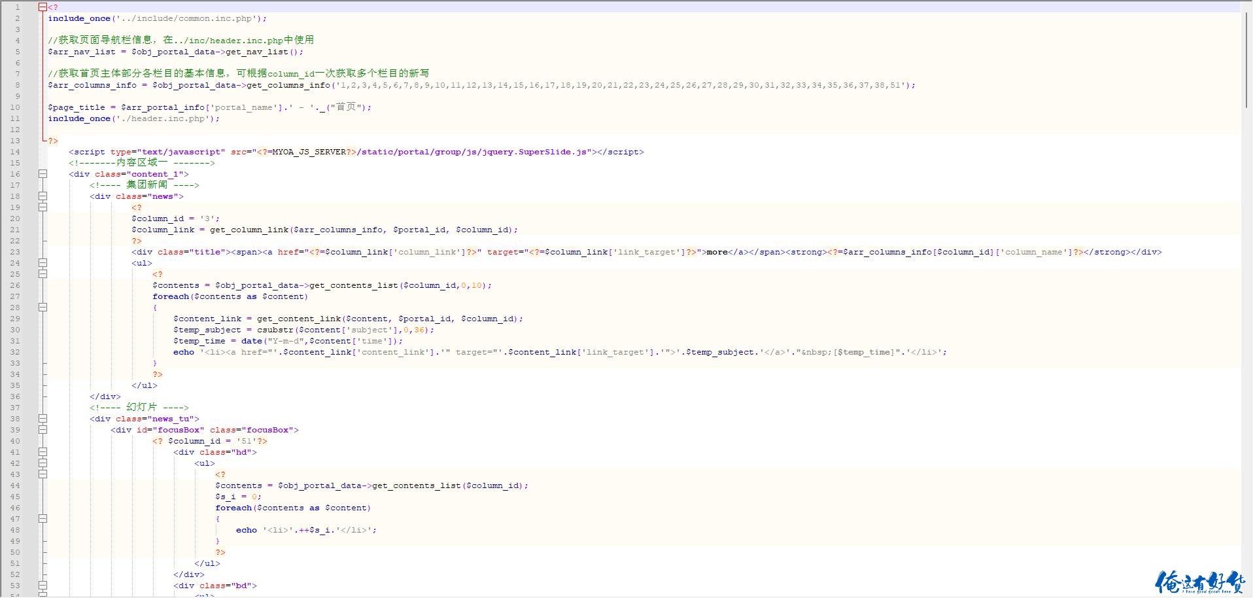Click the word more on line 23
Image resolution: width=1253 pixels, height=598 pixels.
pos(717,252)
